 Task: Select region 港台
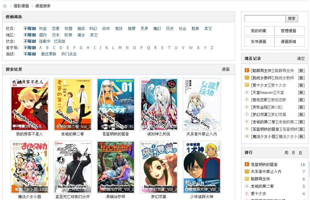[81, 35]
